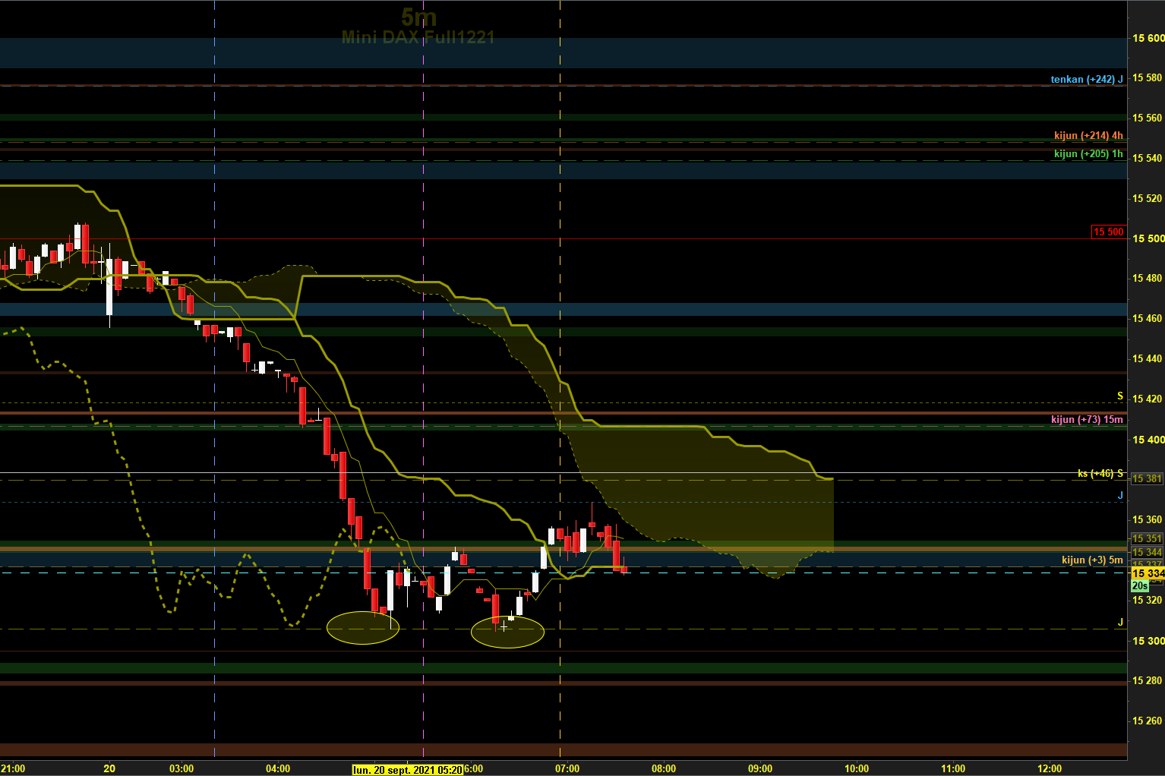The image size is (1165, 776).
Task: Click the 15 400 price axis value
Action: (1148, 440)
